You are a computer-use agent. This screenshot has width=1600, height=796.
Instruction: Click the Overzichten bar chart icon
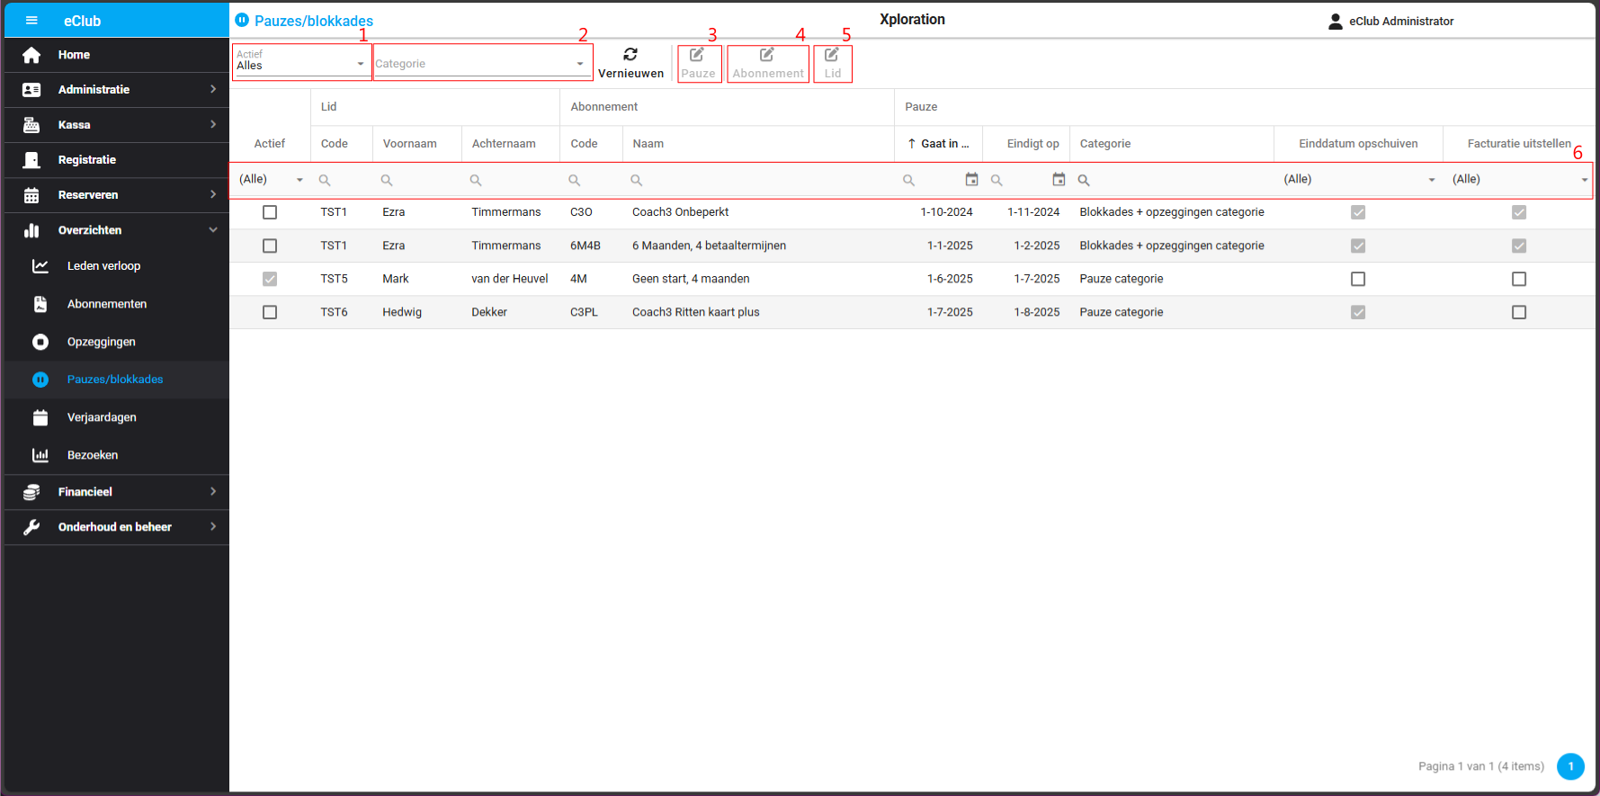click(x=31, y=230)
